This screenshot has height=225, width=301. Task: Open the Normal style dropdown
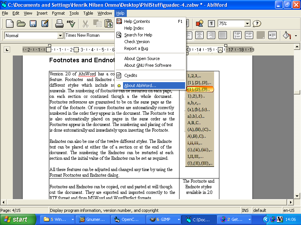pos(60,36)
